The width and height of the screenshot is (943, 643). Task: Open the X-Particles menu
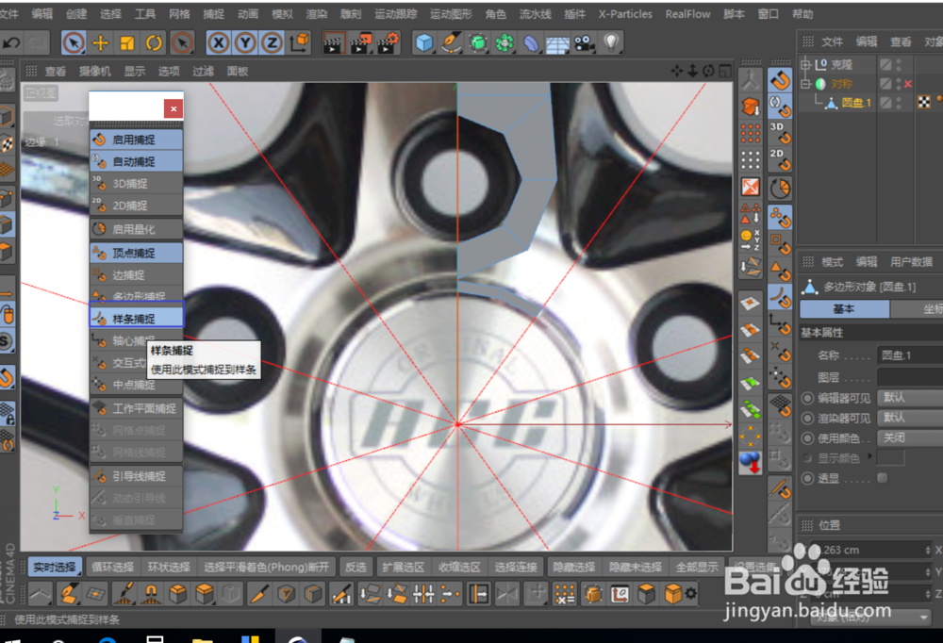[x=625, y=14]
